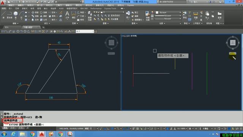
Task: Expand the Layers panel title
Action: pyautogui.click(x=106, y=23)
